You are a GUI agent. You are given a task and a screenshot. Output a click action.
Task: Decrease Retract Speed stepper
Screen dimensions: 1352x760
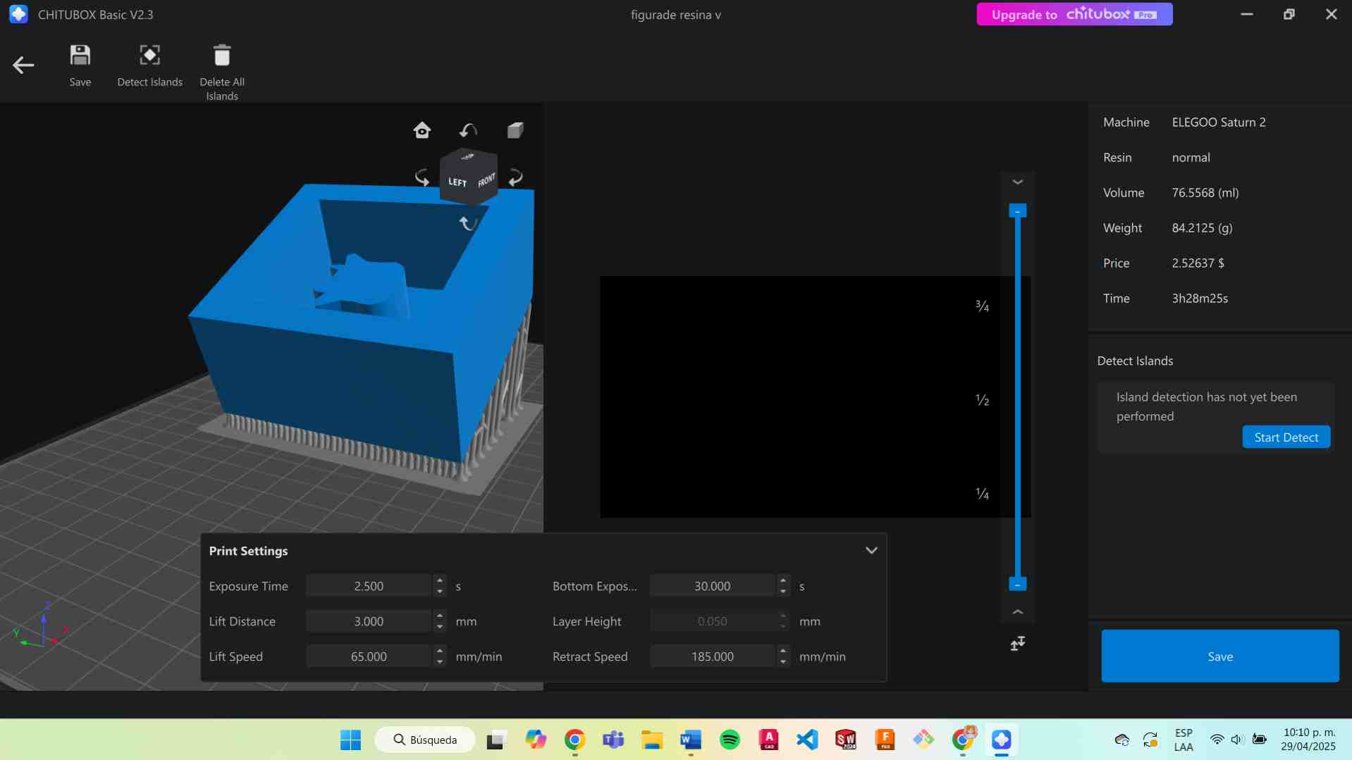point(783,661)
